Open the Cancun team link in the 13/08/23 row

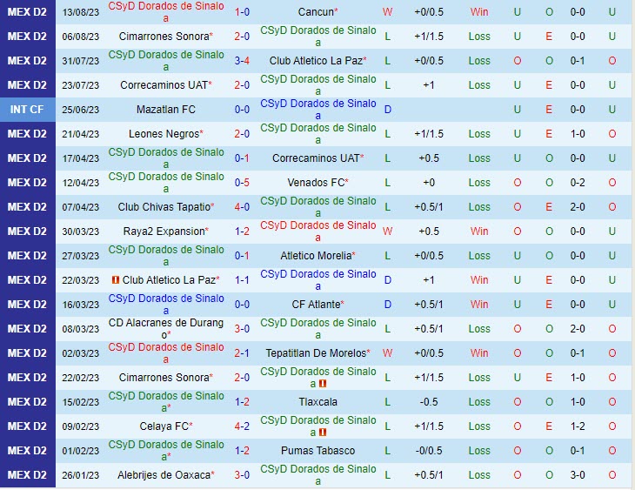pos(316,12)
